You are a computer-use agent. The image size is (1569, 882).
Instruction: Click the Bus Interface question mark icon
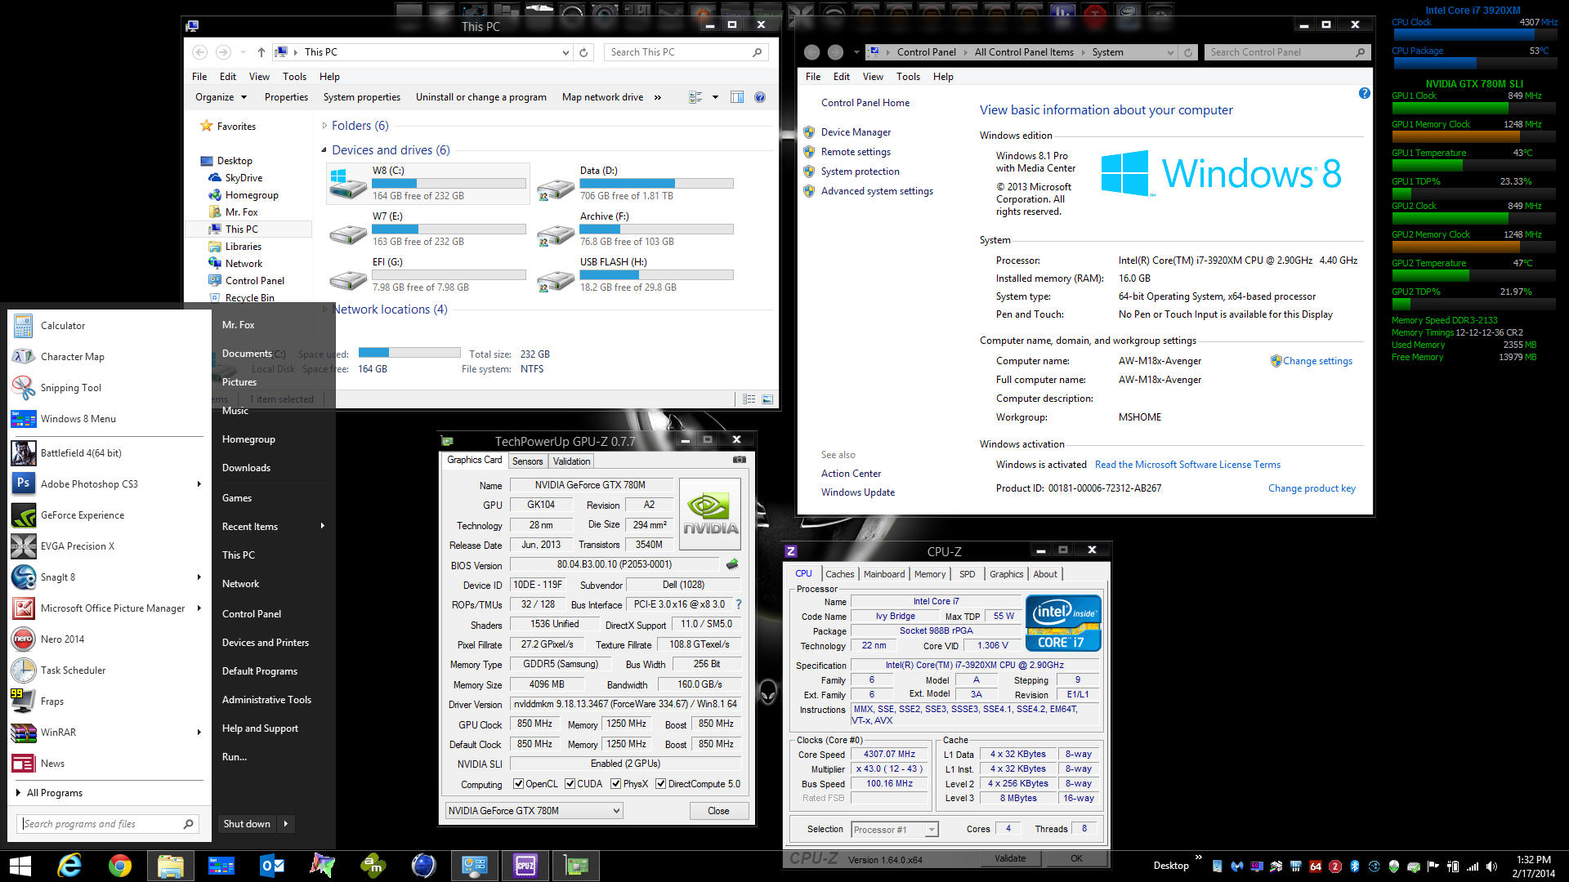(739, 604)
